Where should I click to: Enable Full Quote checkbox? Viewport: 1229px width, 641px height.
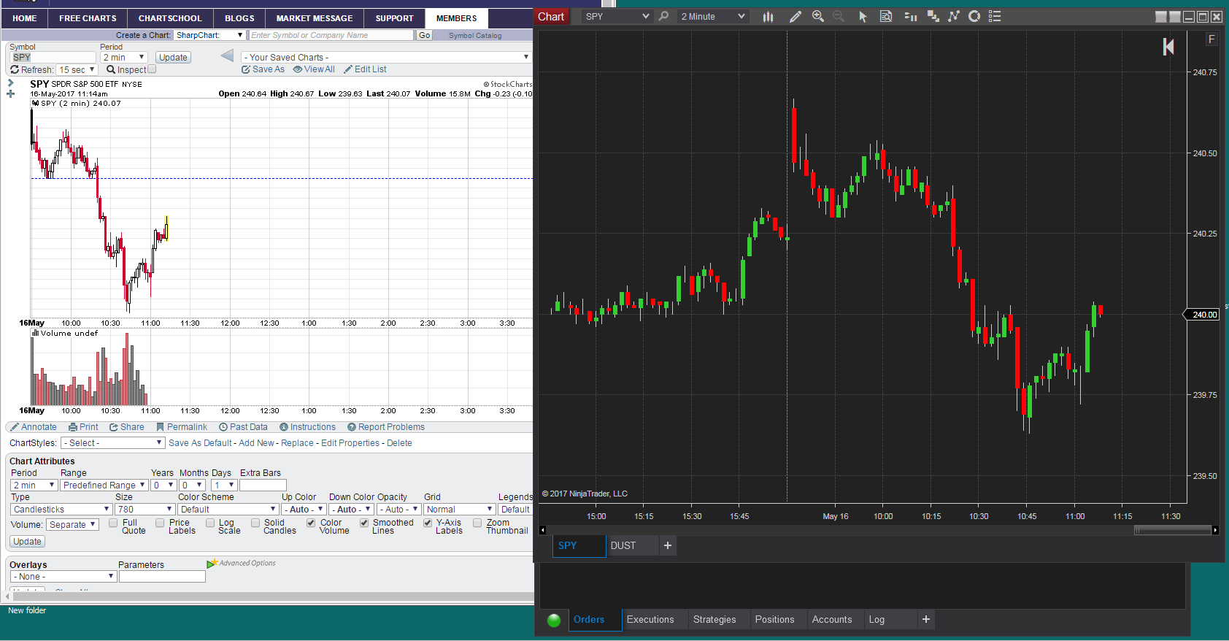pyautogui.click(x=113, y=523)
